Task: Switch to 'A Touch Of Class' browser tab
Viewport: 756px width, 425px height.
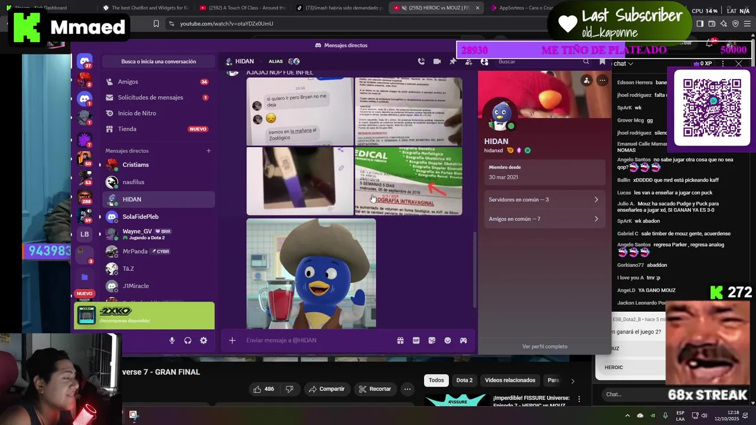Action: pyautogui.click(x=242, y=8)
